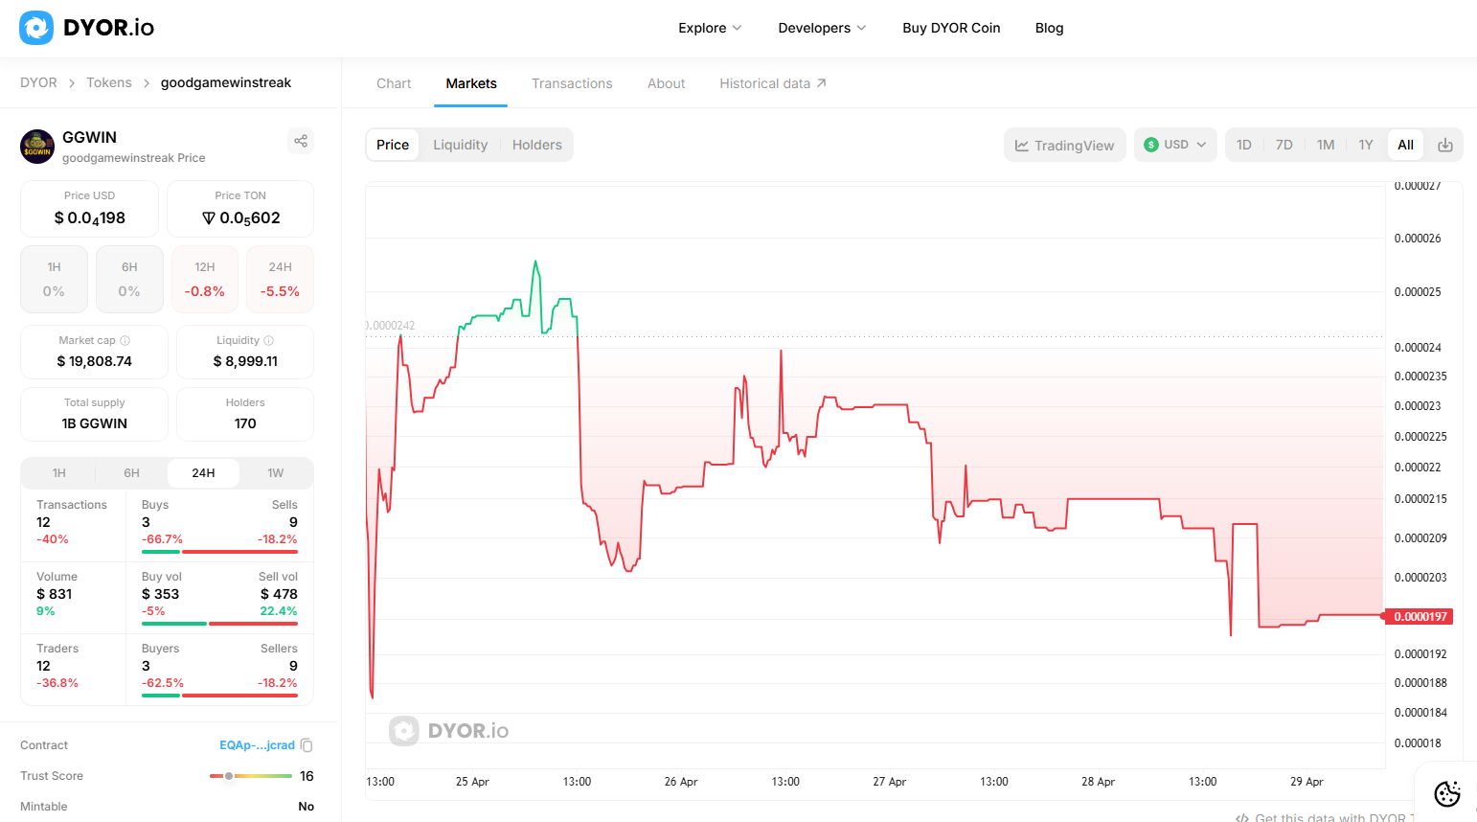Set chart range to 1D
Viewport: 1477px width, 822px height.
tap(1244, 145)
